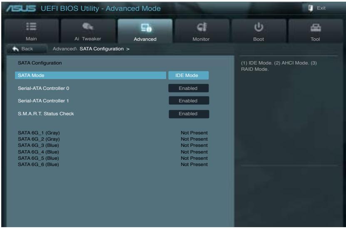This screenshot has height=228, width=346.
Task: Click Not Present for SATA 6G_4
Action: pos(194,152)
